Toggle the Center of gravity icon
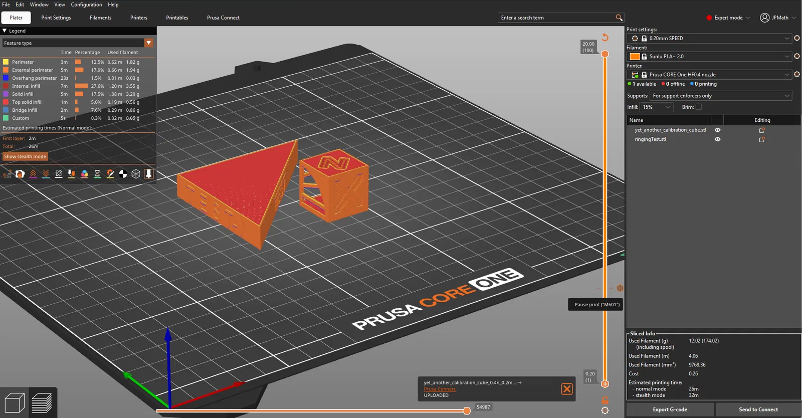Image resolution: width=802 pixels, height=418 pixels. point(123,174)
